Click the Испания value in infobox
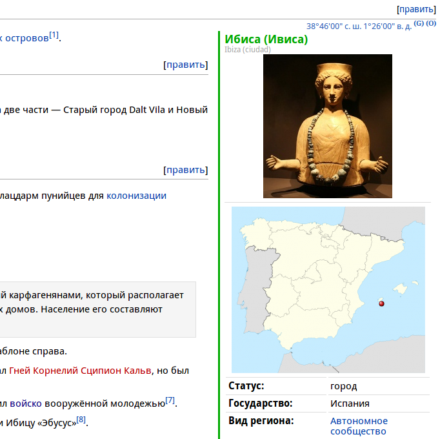This screenshot has height=439, width=440. (x=350, y=403)
